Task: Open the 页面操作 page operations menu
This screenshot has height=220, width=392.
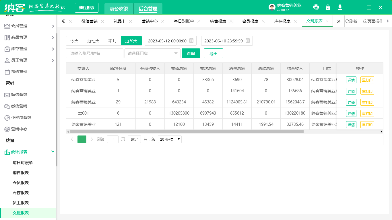Action: tap(373, 21)
